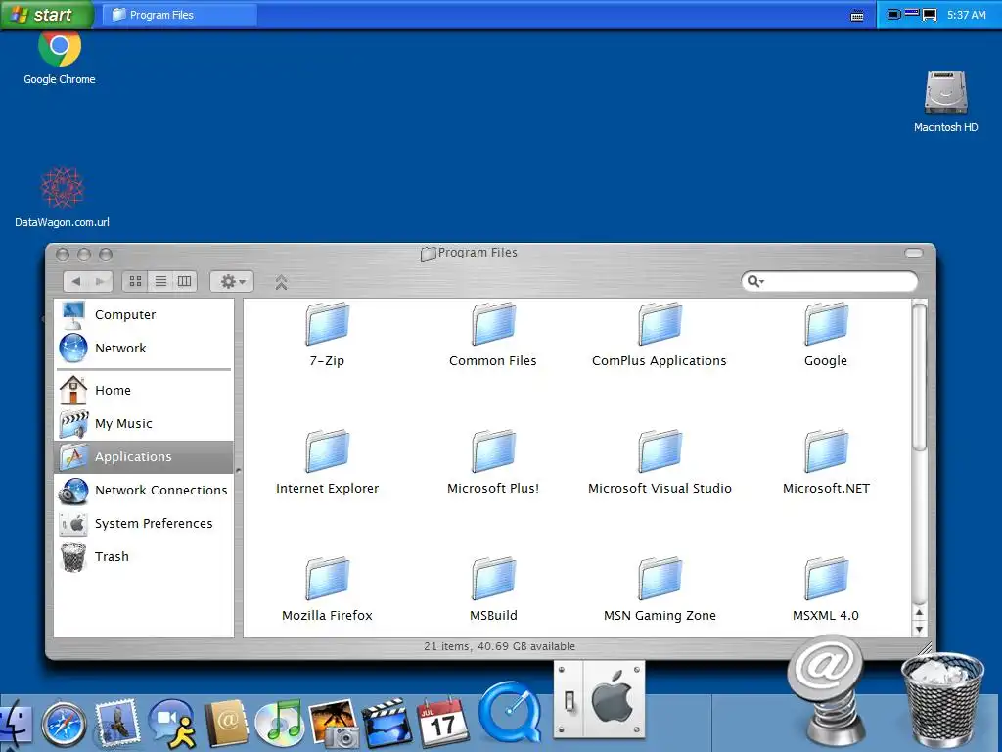Click the @ spring icon in dock

[x=827, y=689]
